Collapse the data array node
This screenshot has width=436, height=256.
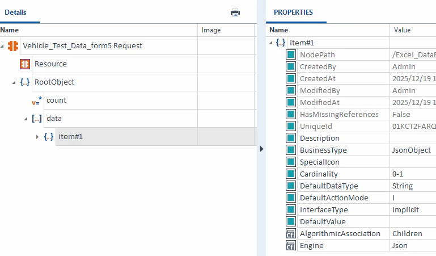(26, 119)
